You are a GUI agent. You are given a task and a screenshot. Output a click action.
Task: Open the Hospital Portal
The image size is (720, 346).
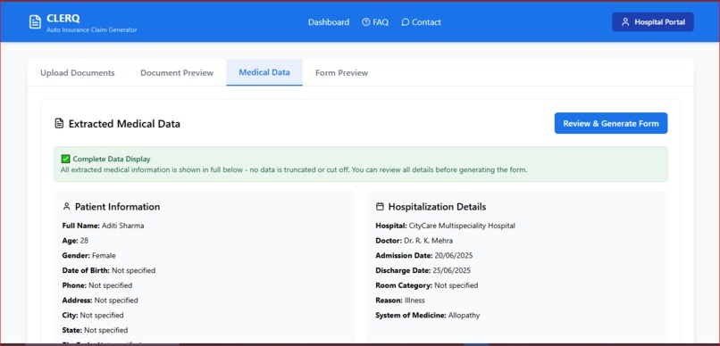pos(652,22)
